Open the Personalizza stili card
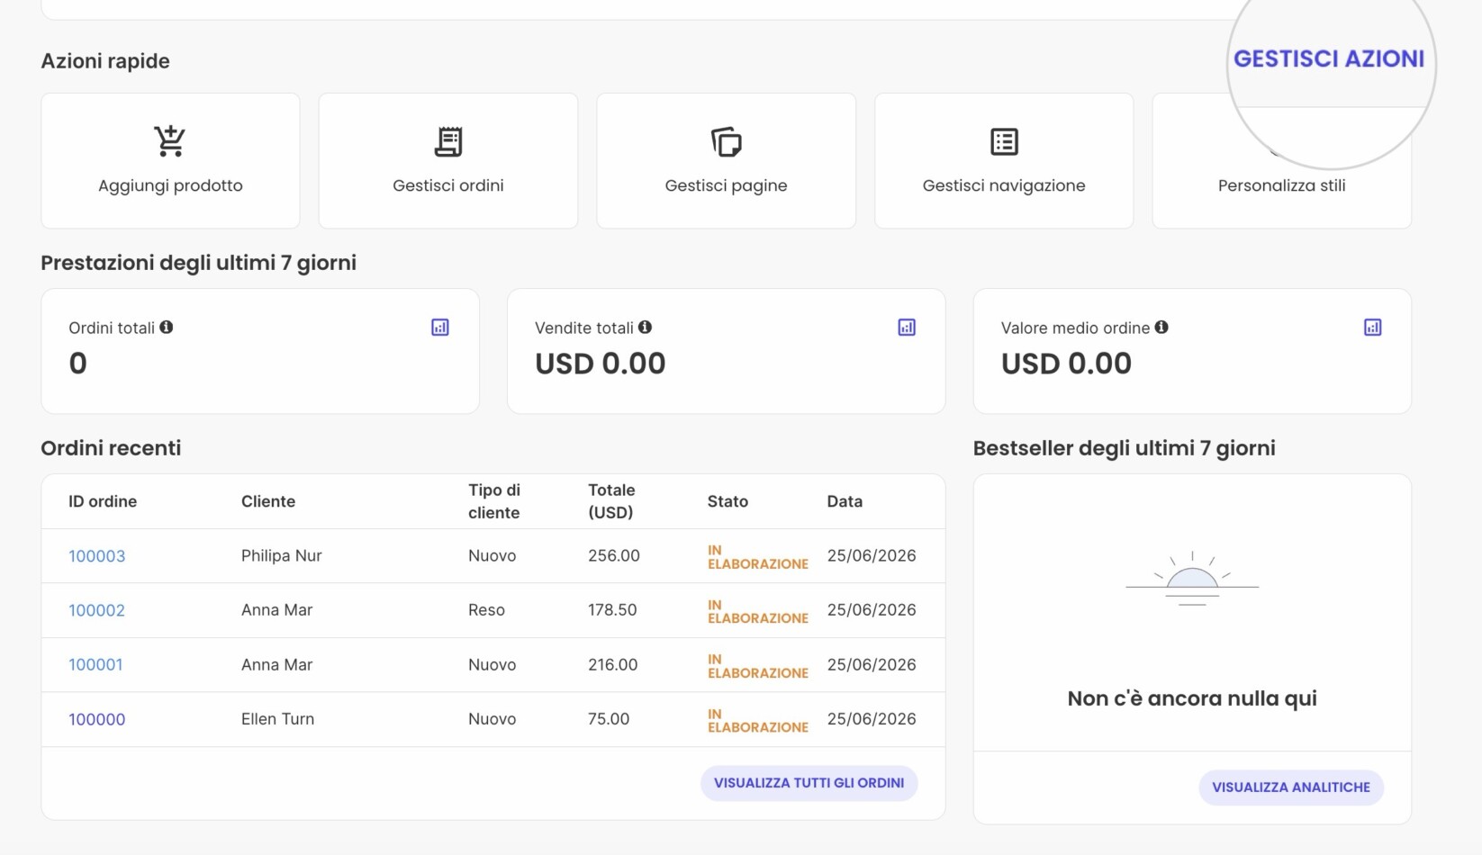The height and width of the screenshot is (855, 1482). [x=1281, y=161]
